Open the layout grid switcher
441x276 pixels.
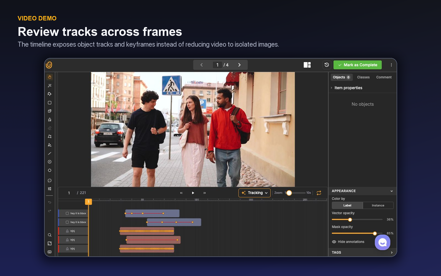pyautogui.click(x=307, y=65)
